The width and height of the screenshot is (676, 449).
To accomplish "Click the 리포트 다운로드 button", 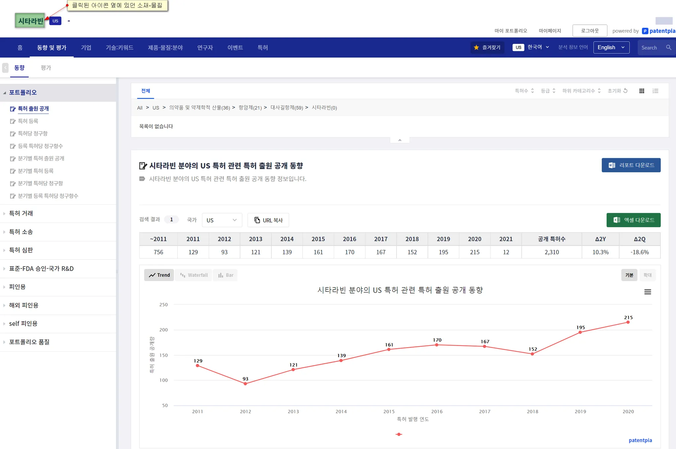I will pyautogui.click(x=631, y=165).
